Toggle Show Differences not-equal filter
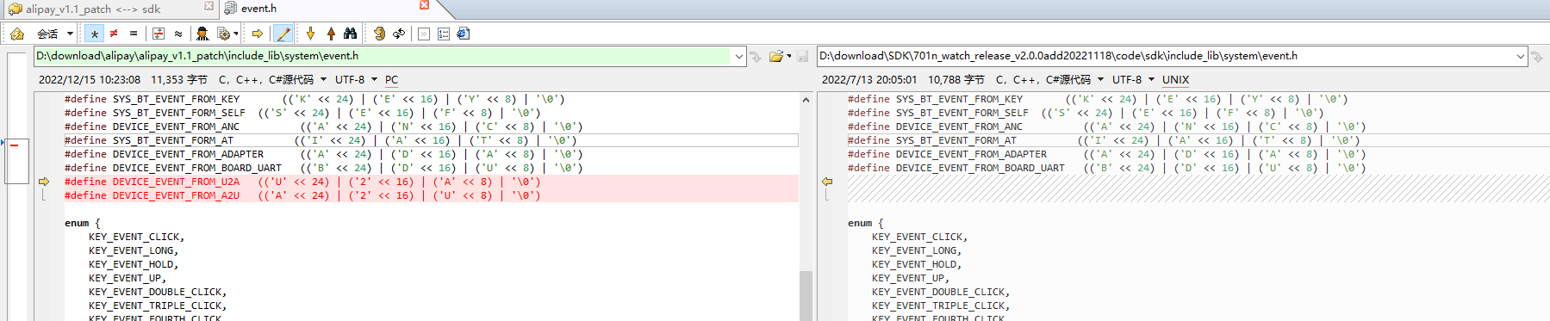Screen dimensions: 1550x321 click(x=114, y=34)
